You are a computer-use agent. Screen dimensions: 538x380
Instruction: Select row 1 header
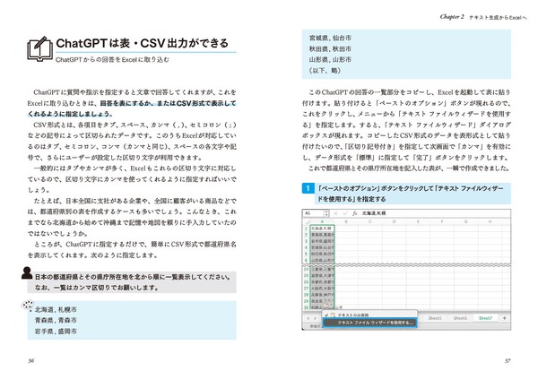[306, 229]
